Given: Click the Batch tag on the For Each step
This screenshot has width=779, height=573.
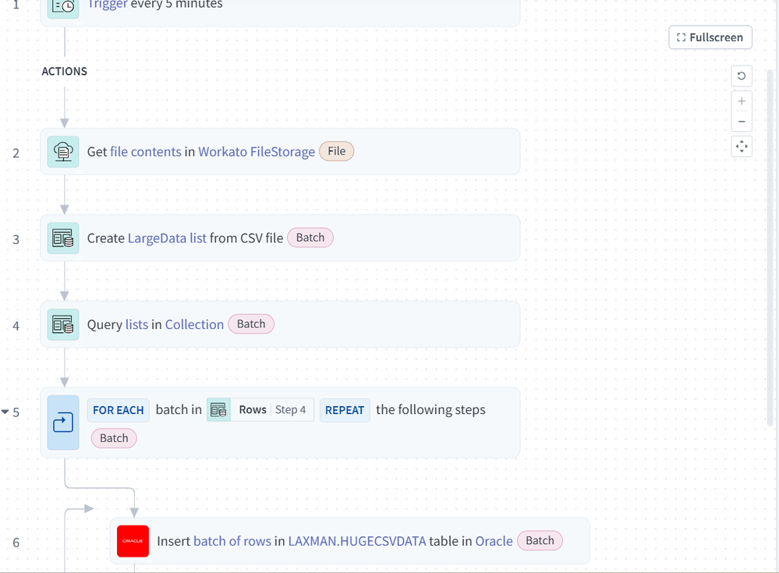Looking at the screenshot, I should [114, 438].
